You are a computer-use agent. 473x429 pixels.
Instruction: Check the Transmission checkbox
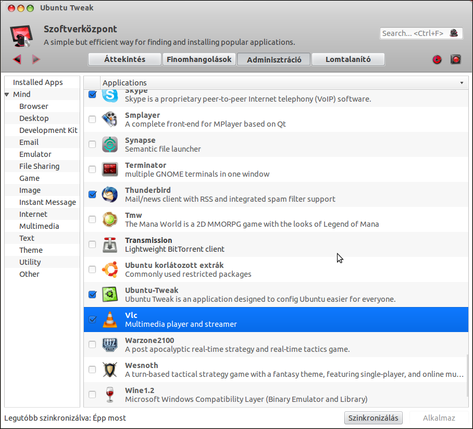pyautogui.click(x=92, y=244)
